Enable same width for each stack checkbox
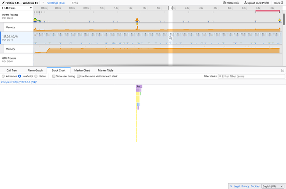286x189 pixels. pos(78,76)
